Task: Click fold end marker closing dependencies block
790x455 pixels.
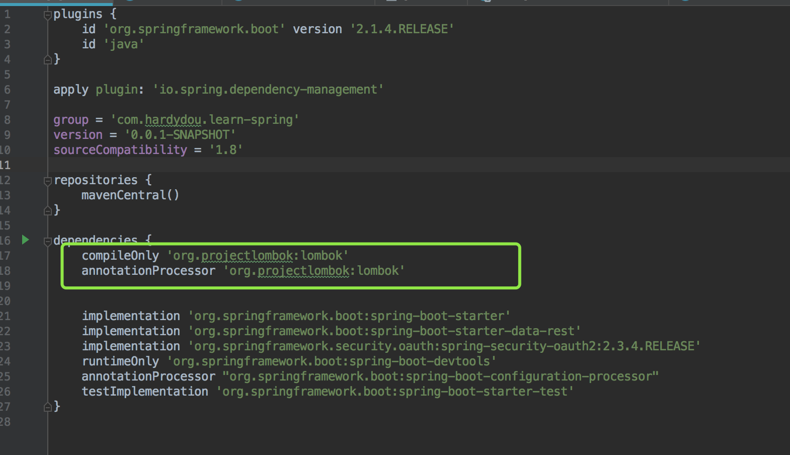Action: point(47,407)
